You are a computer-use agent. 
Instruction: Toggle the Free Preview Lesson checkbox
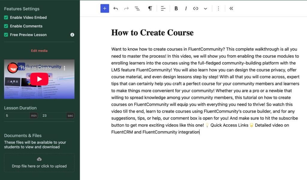coord(6,35)
